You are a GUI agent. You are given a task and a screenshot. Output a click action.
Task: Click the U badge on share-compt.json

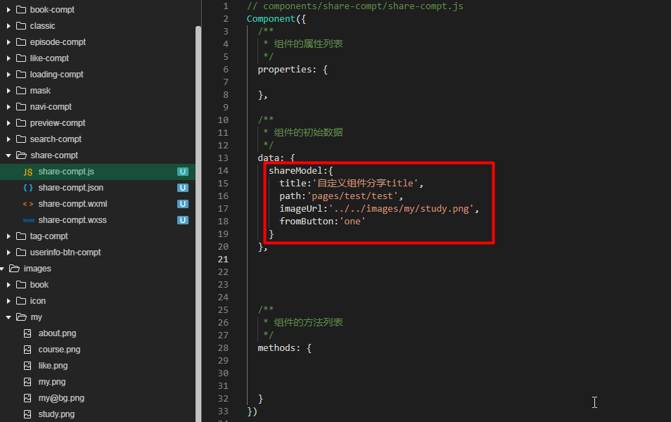(183, 188)
